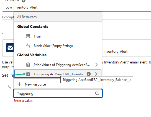Click the record icon for Triggering AcctSeedERP

click(28, 74)
